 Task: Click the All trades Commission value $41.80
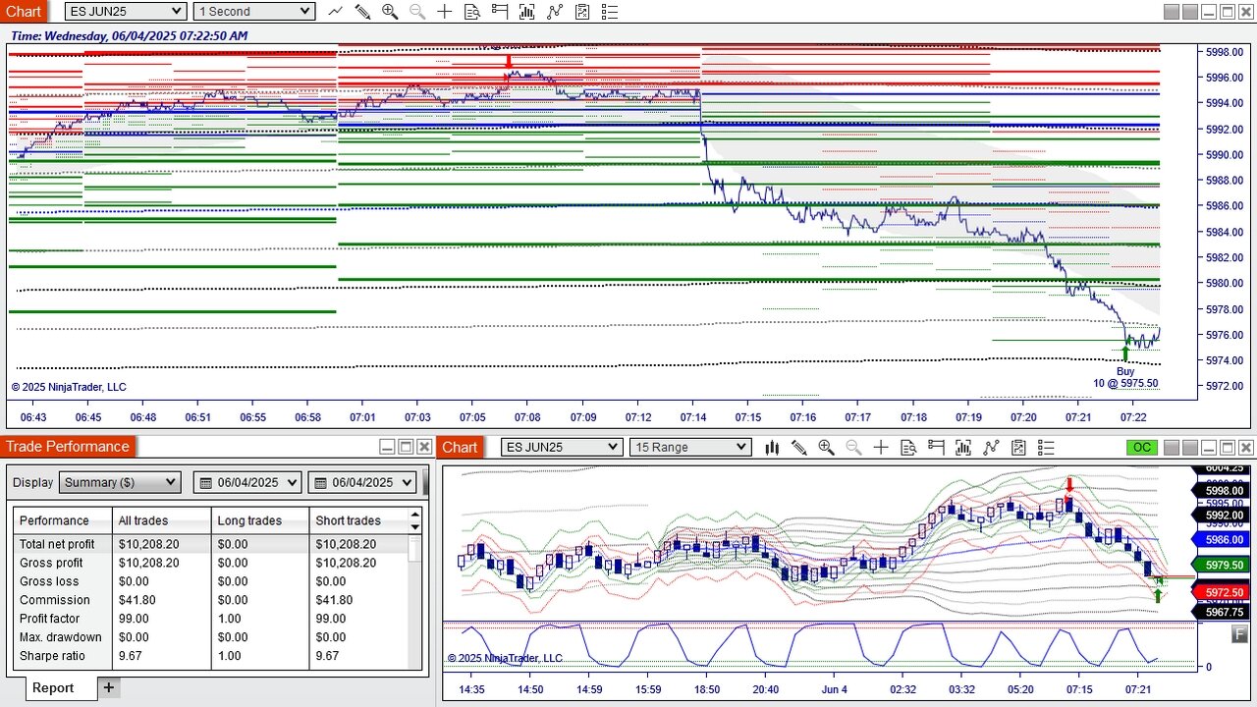tap(137, 600)
